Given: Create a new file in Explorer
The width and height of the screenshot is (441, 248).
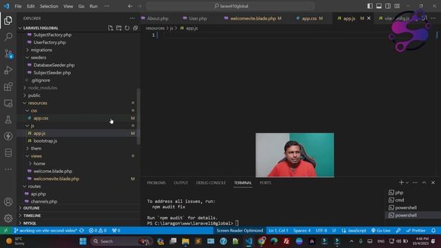Looking at the screenshot, I should coord(110,28).
